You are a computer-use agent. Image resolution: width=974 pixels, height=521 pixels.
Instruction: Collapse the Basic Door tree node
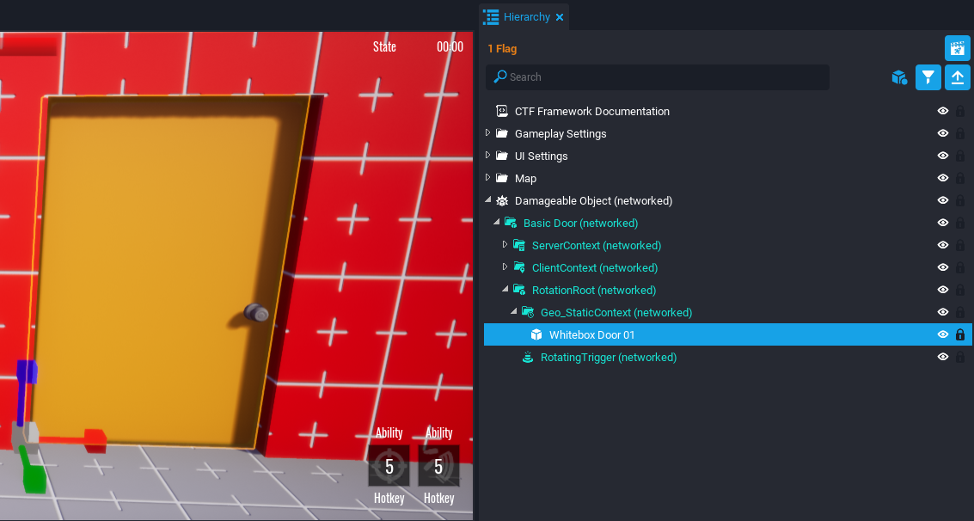[x=497, y=223]
